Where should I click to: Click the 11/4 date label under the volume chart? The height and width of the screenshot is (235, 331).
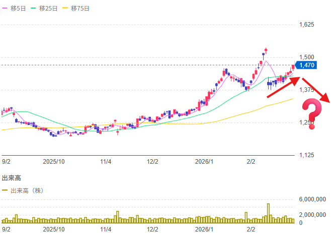coord(106,229)
